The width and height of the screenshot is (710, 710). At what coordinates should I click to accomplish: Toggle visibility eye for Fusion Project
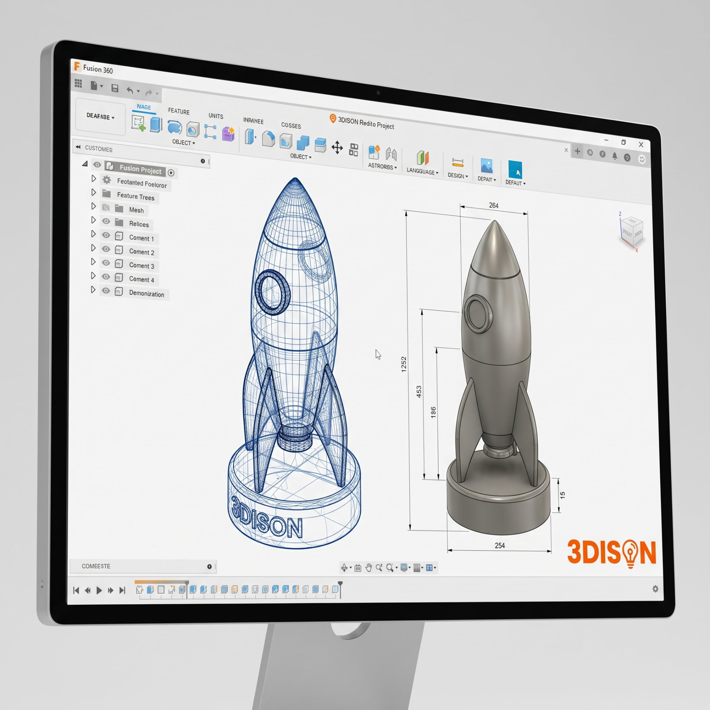pos(97,165)
